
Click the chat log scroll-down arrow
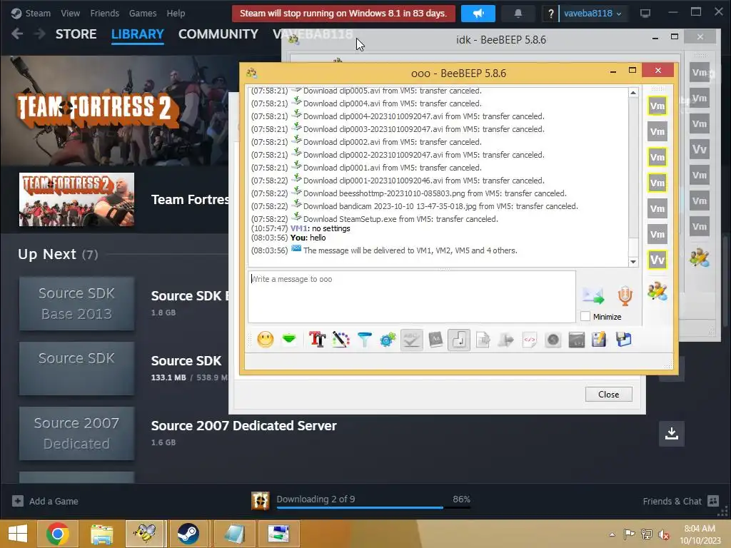pos(633,262)
